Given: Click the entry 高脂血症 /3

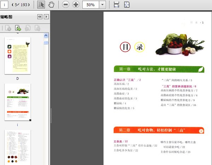Looking at the screenshot, I should 121,94.
